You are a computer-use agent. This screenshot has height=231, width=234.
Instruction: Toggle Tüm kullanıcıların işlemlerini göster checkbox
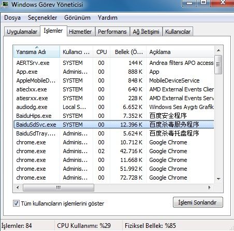(x=16, y=203)
